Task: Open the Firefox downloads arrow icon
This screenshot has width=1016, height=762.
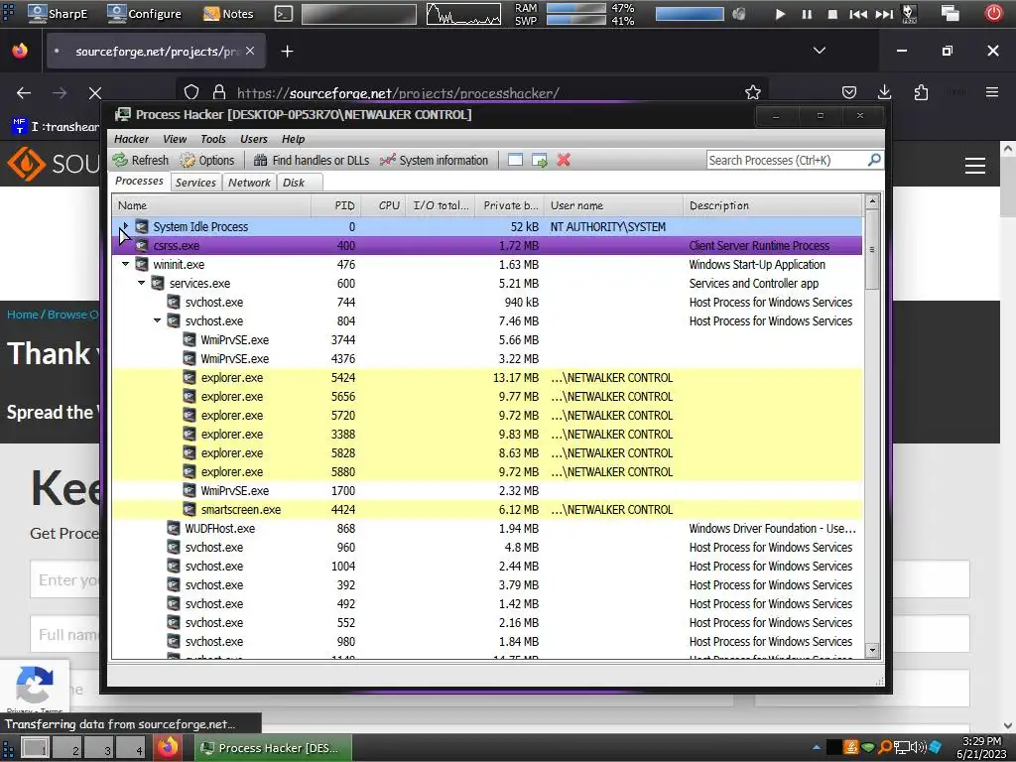Action: pos(884,92)
